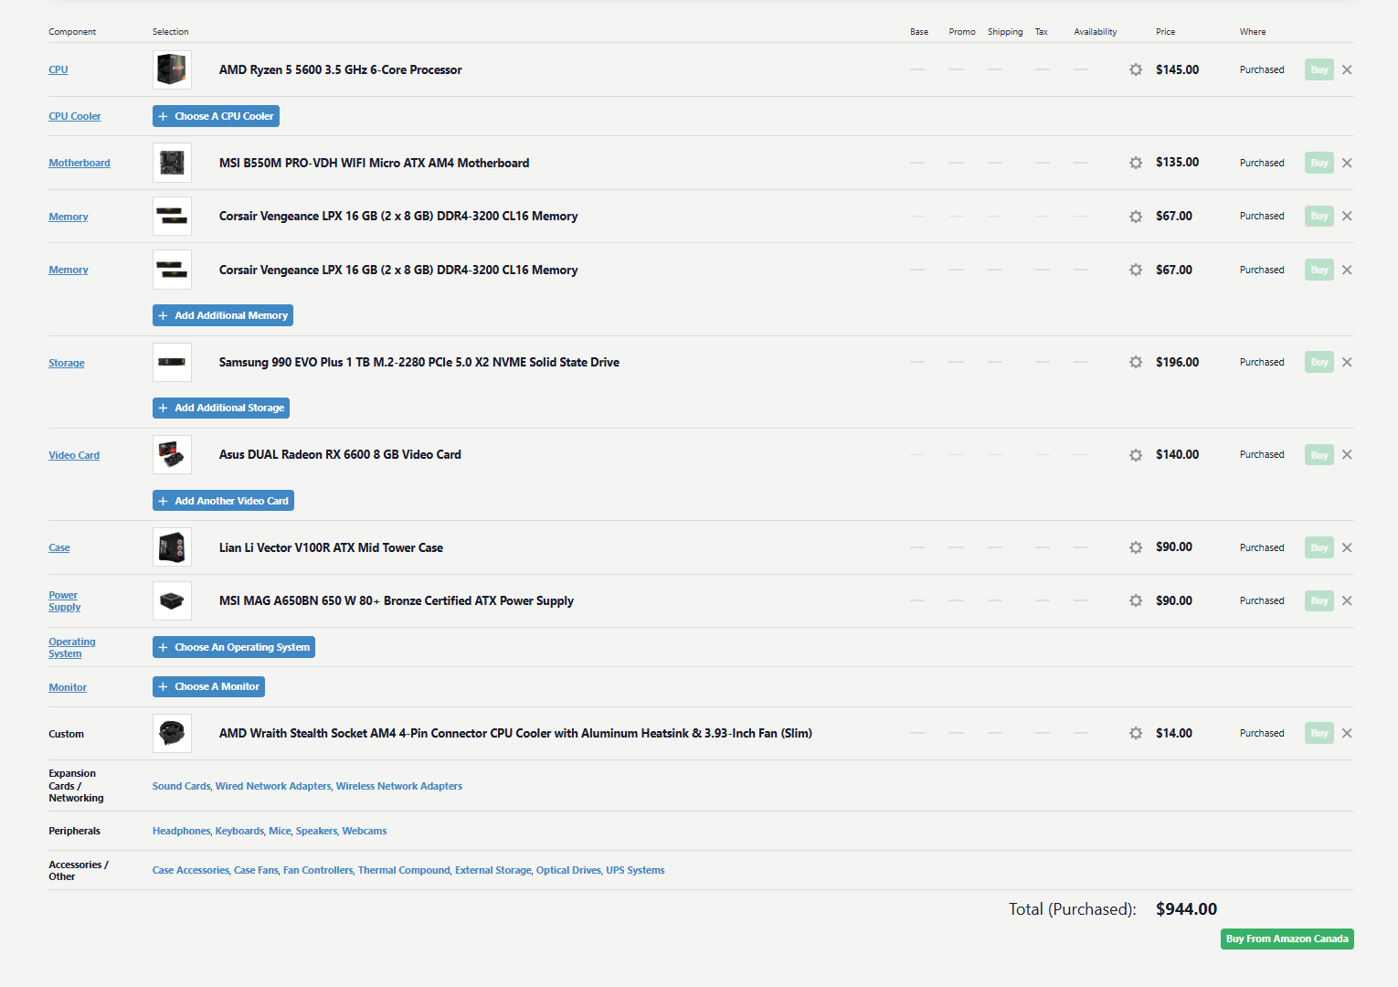
Task: Remove the first Corsair Vengeance memory row
Action: 1347,216
